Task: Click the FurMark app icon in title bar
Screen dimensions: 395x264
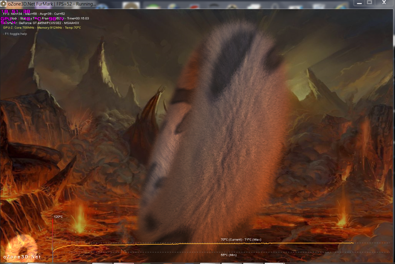Action: 3,4
